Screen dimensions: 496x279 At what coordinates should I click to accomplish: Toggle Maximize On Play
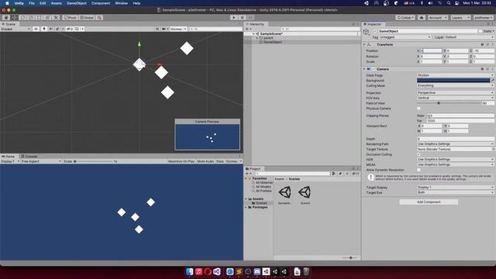click(181, 161)
